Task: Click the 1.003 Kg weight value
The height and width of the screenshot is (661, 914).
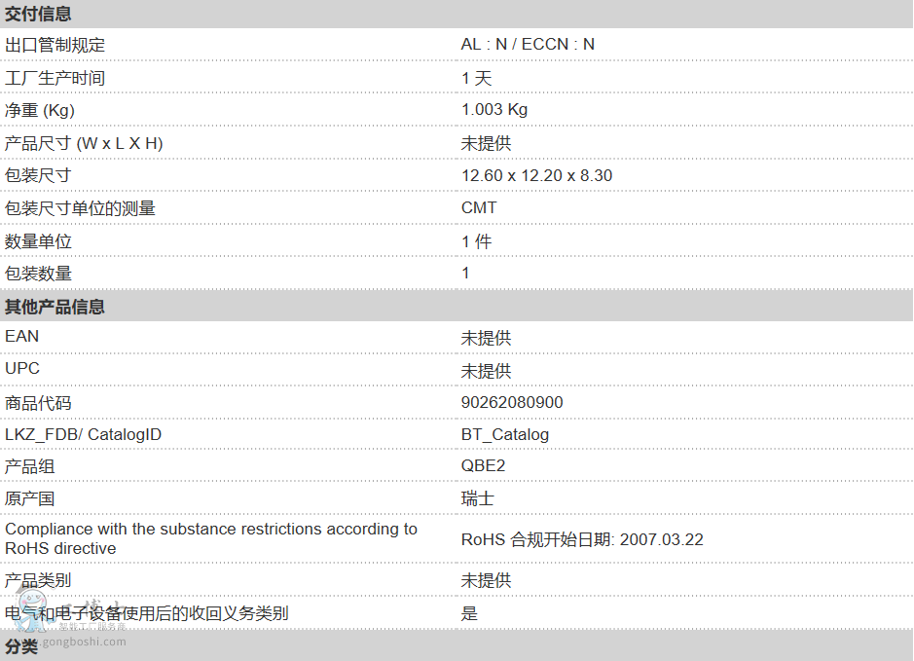Action: pos(494,110)
